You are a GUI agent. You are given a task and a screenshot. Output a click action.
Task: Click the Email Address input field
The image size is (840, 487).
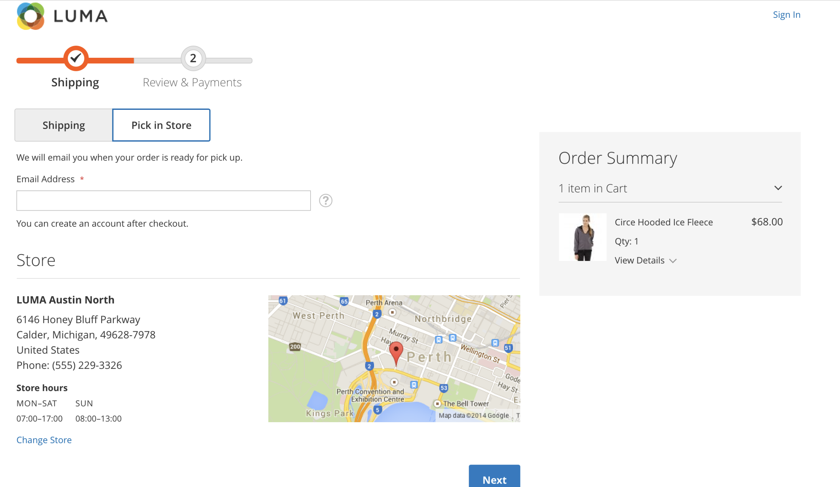point(164,201)
